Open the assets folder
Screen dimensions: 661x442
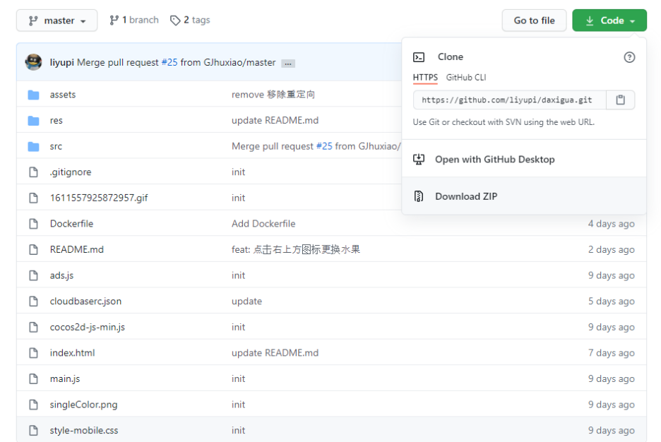click(63, 95)
